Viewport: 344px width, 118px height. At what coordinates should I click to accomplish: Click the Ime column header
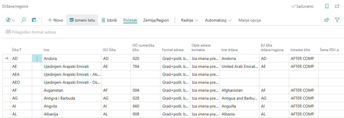[x=46, y=50]
